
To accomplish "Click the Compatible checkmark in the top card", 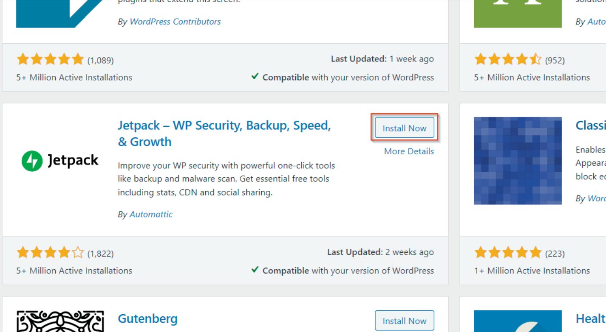I will click(x=255, y=77).
